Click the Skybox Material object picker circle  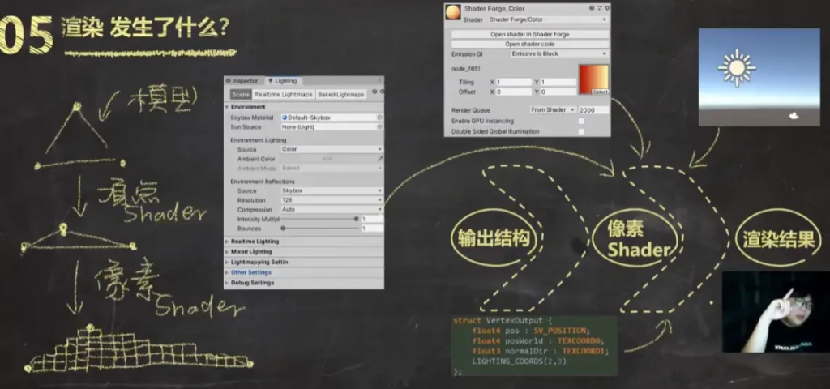point(379,118)
